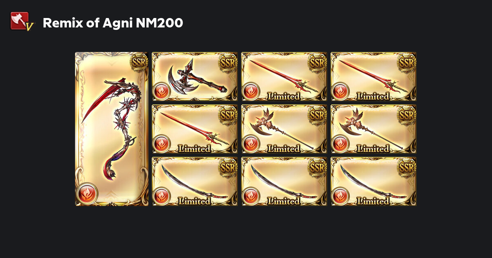Click SSR badge on the main scythe weapon
The image size is (492, 258).
click(x=138, y=62)
